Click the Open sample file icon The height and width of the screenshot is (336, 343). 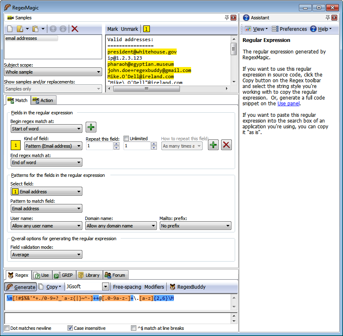[x=20, y=29]
